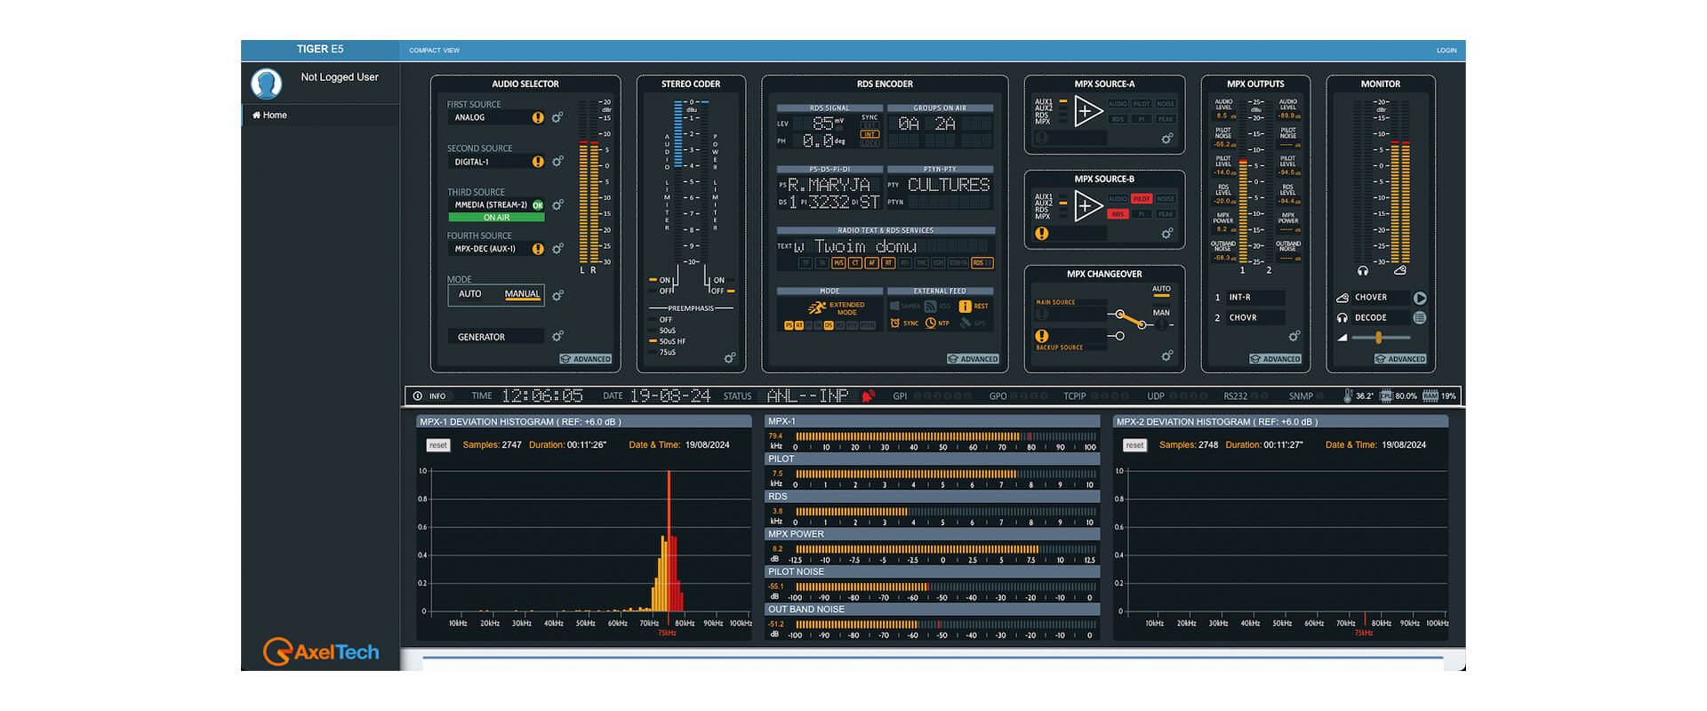The width and height of the screenshot is (1707, 711).
Task: Open MPX output 1 INT-R selector
Action: coord(1254,298)
